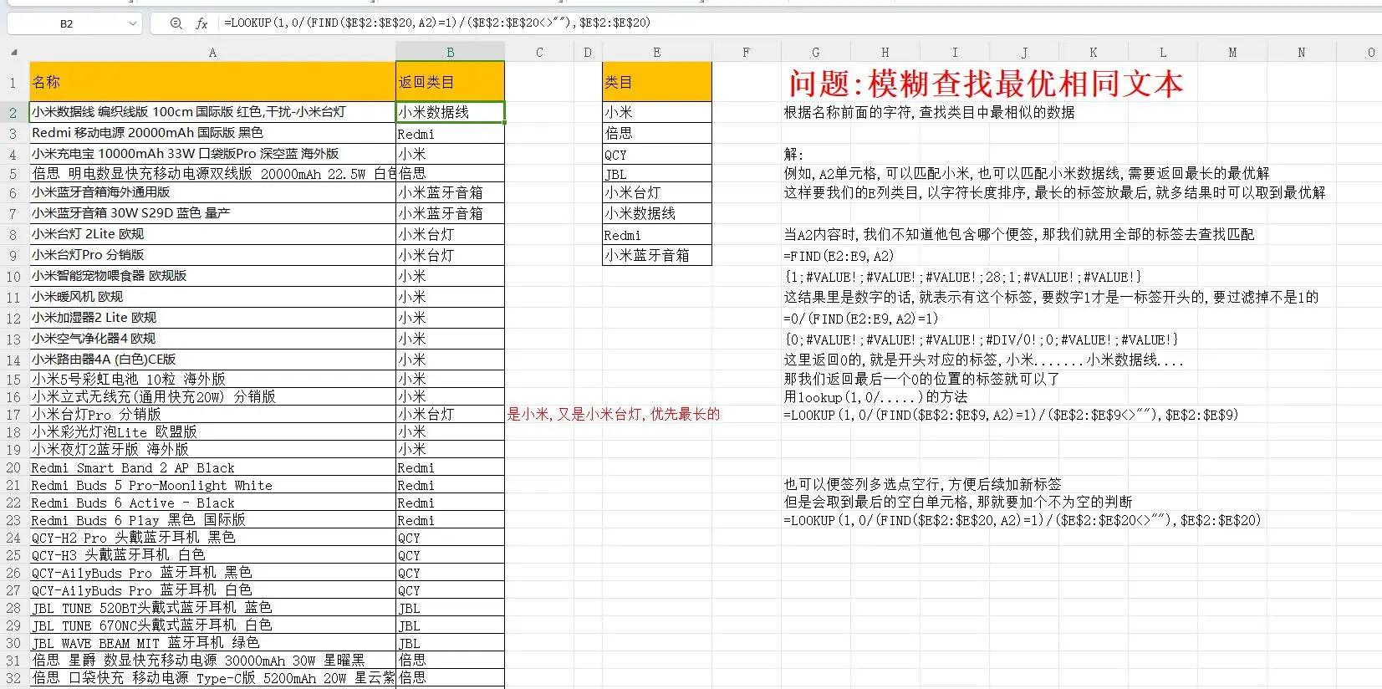Viewport: 1382px width, 689px height.
Task: Click into the formula bar LOOKUP formula
Action: pyautogui.click(x=437, y=23)
